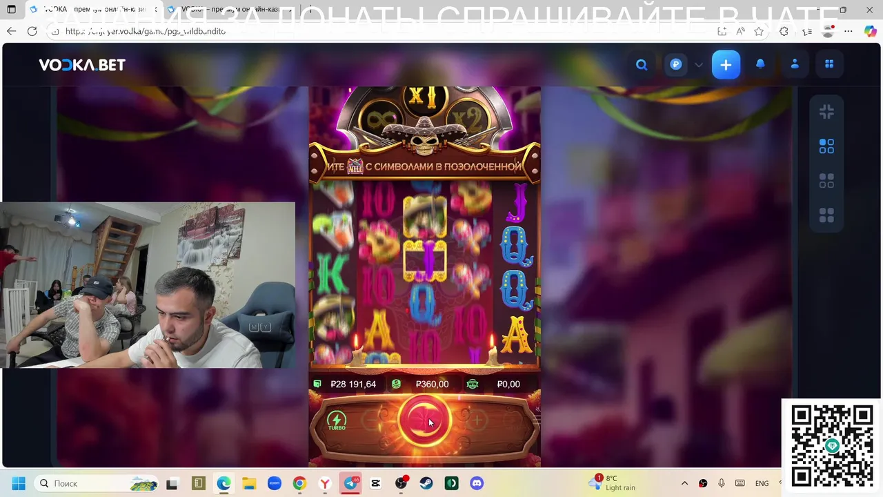Viewport: 883px width, 497px height.
Task: Click the win amount ₽0,00
Action: (508, 384)
